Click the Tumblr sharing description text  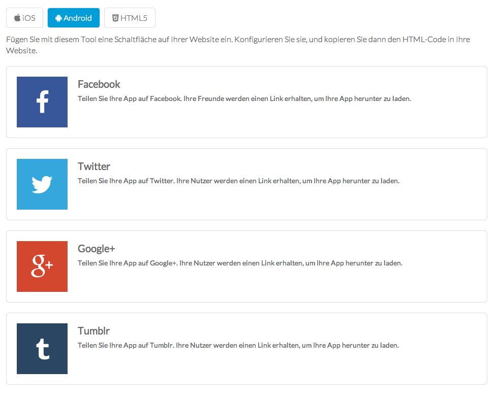tap(238, 346)
